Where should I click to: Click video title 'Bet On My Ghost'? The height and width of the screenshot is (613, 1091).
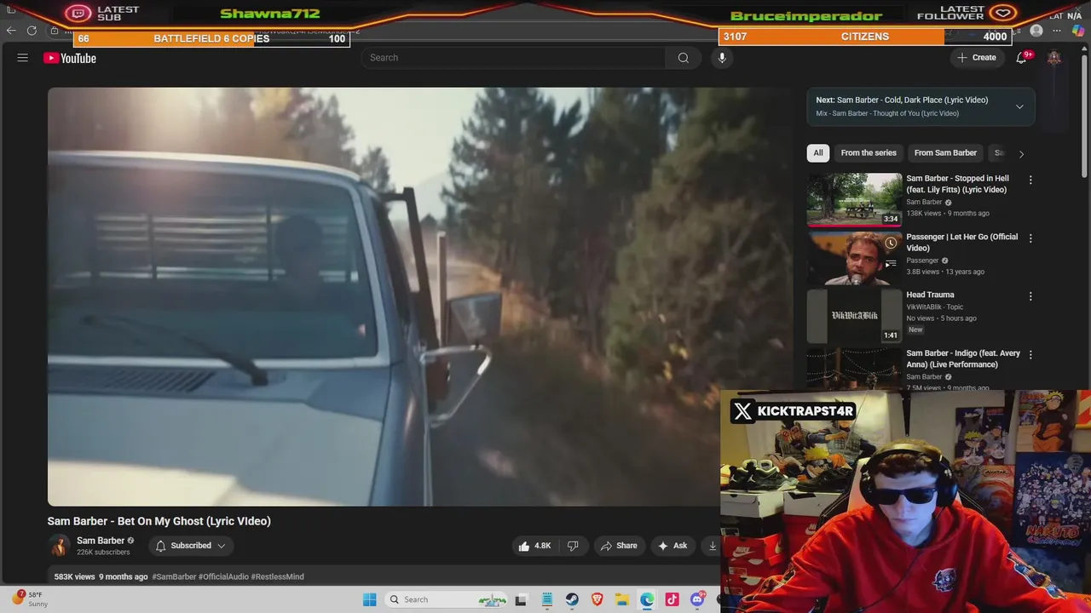[x=159, y=521]
